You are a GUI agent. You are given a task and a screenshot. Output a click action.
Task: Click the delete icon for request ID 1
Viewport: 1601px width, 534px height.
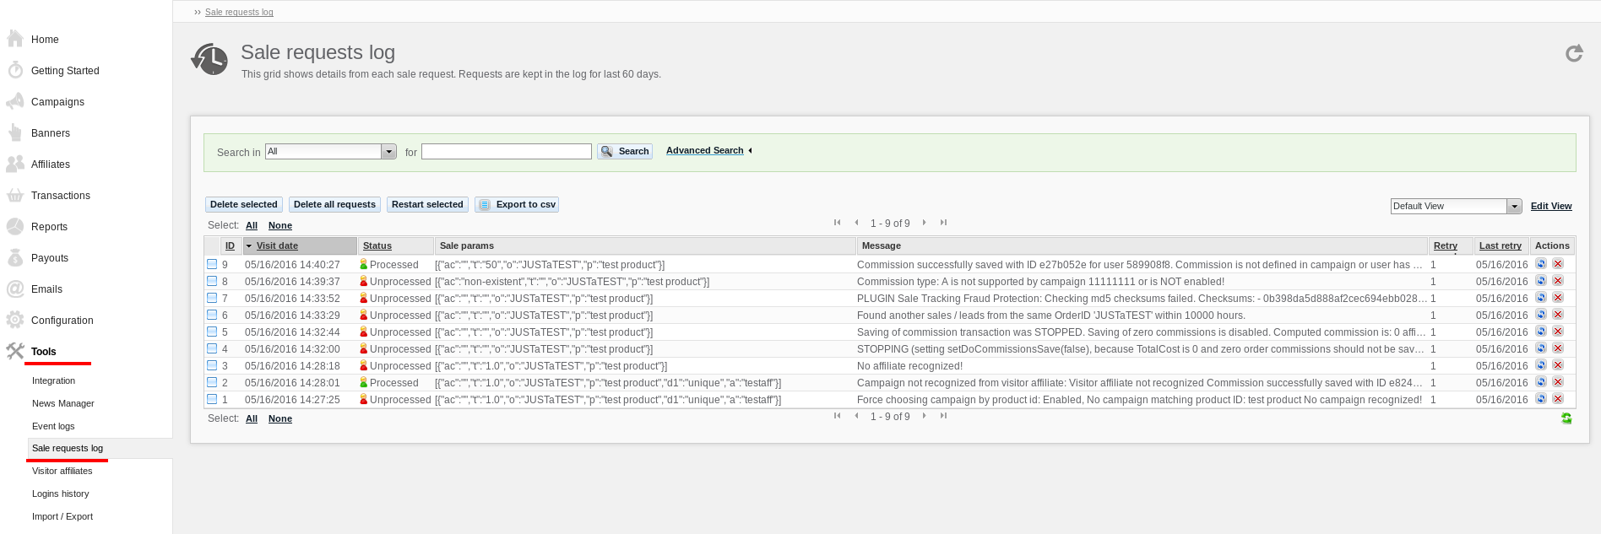[1558, 399]
